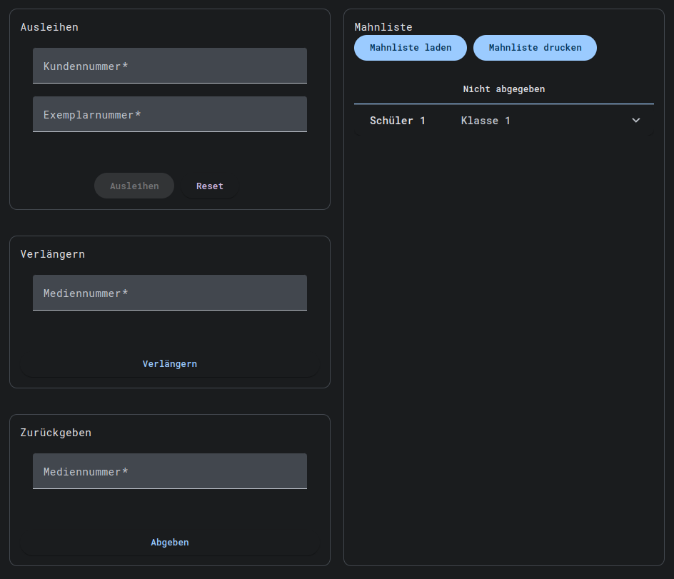Click the Nicht abgegeben column header
This screenshot has width=674, height=579.
(x=504, y=89)
